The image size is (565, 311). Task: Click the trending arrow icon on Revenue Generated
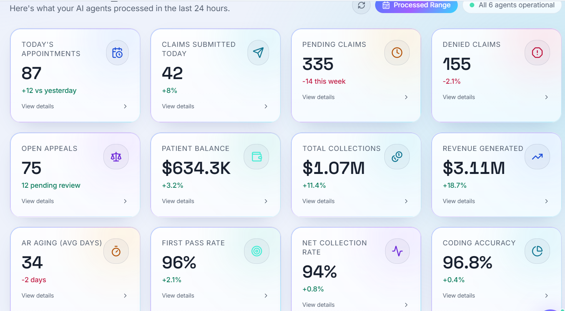coord(537,157)
